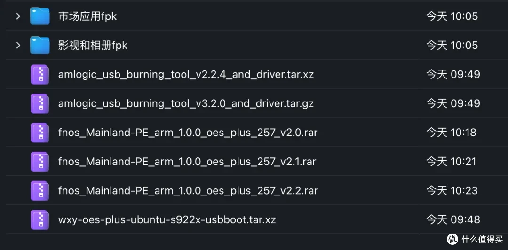Screen dimensions: 508x250
Task: Click the 影视和相册fpk folder name
Action: (x=93, y=45)
